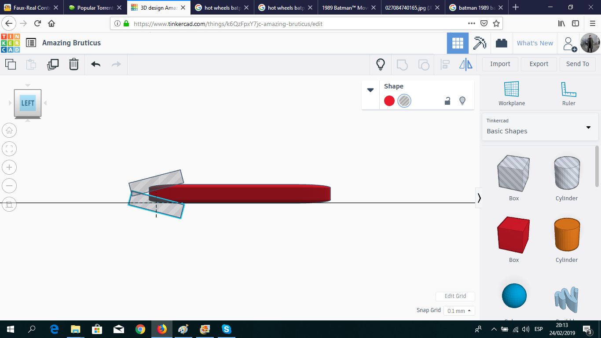Hide selected shape via lightbulb in Shape panel
The height and width of the screenshot is (338, 601).
click(462, 101)
